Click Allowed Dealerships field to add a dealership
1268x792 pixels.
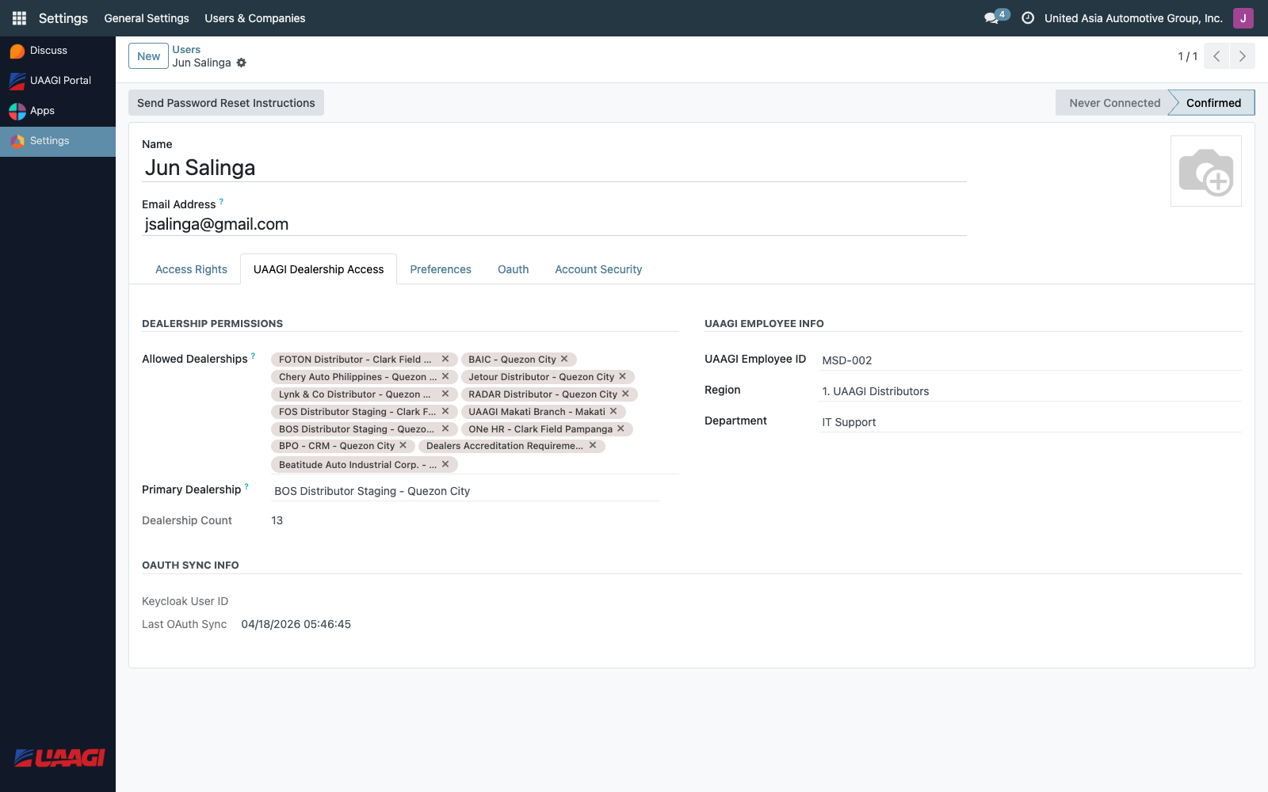click(555, 465)
